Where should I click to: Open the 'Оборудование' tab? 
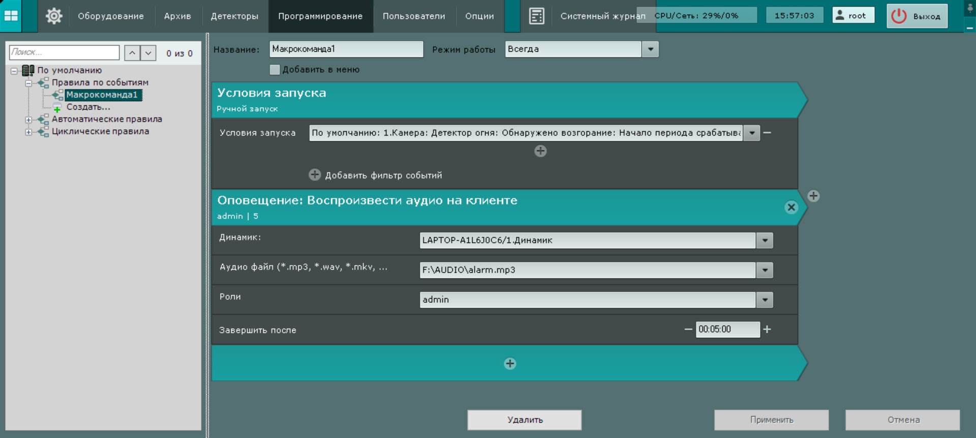point(111,16)
